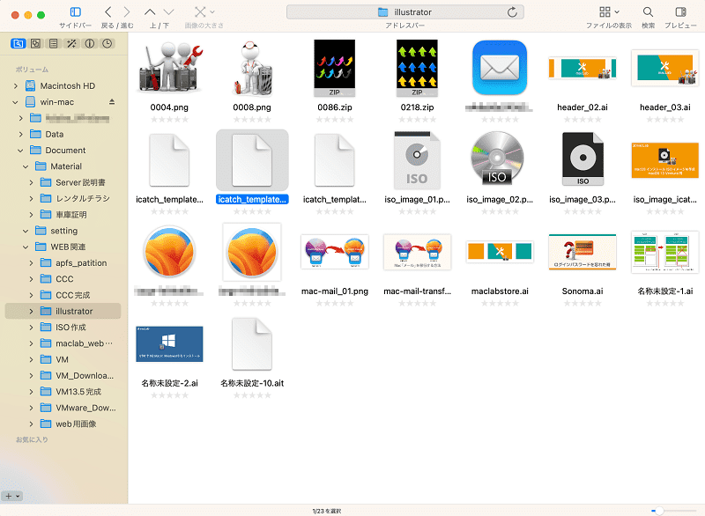Image resolution: width=705 pixels, height=516 pixels.
Task: Select the web用画像 folder
Action: [x=76, y=424]
